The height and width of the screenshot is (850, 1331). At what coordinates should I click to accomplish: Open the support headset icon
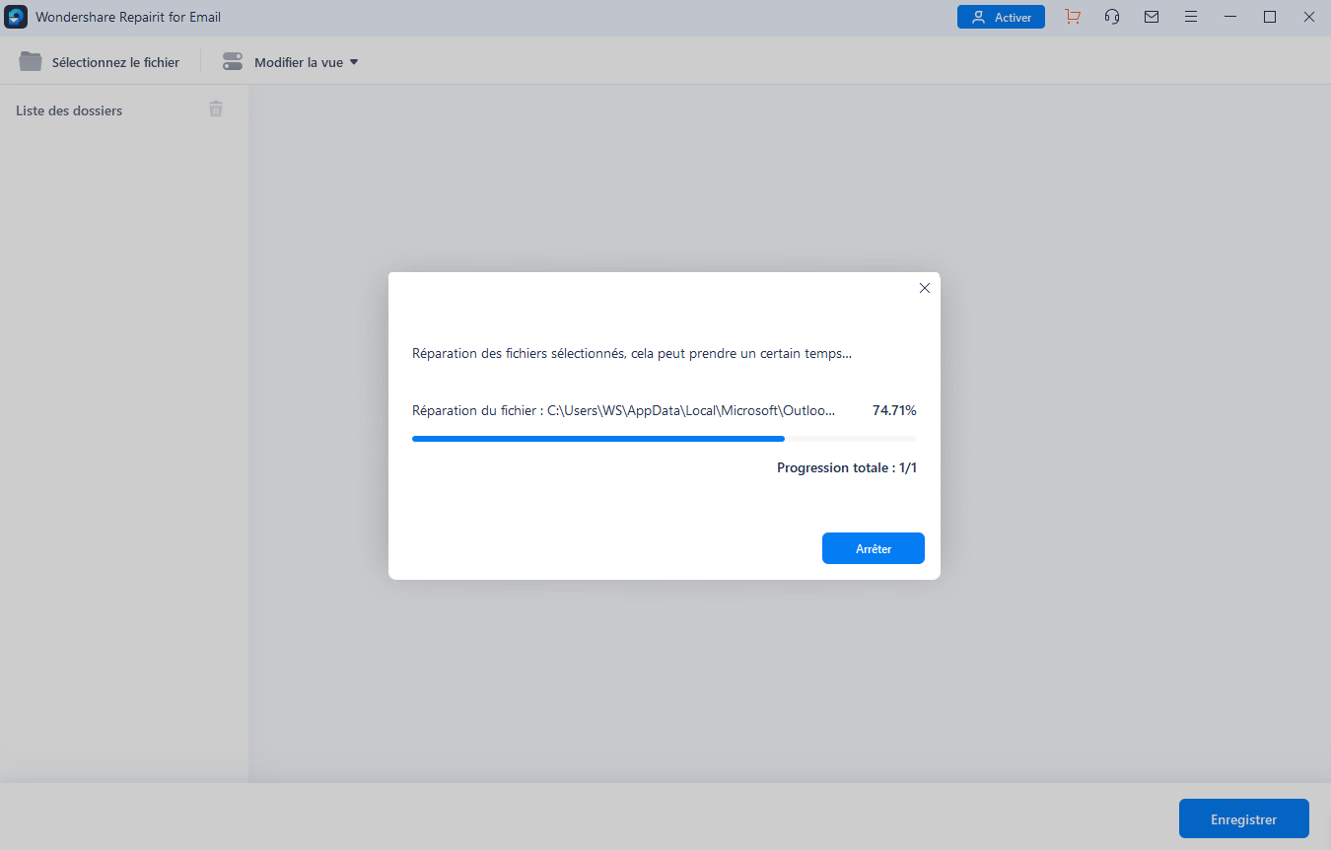[x=1112, y=17]
